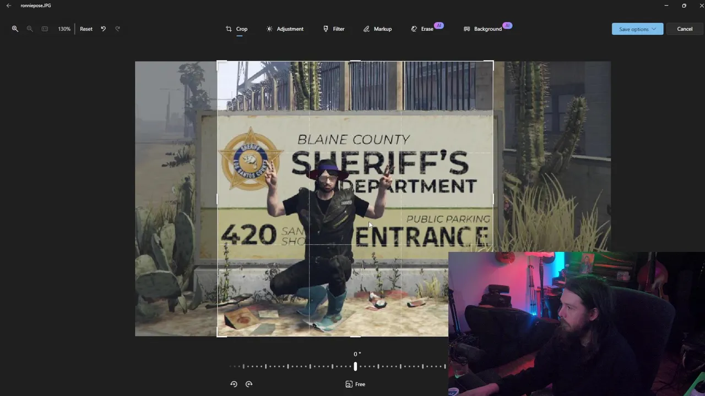The image size is (705, 396).
Task: Click the ronniepose.JPG file name
Action: pyautogui.click(x=36, y=5)
